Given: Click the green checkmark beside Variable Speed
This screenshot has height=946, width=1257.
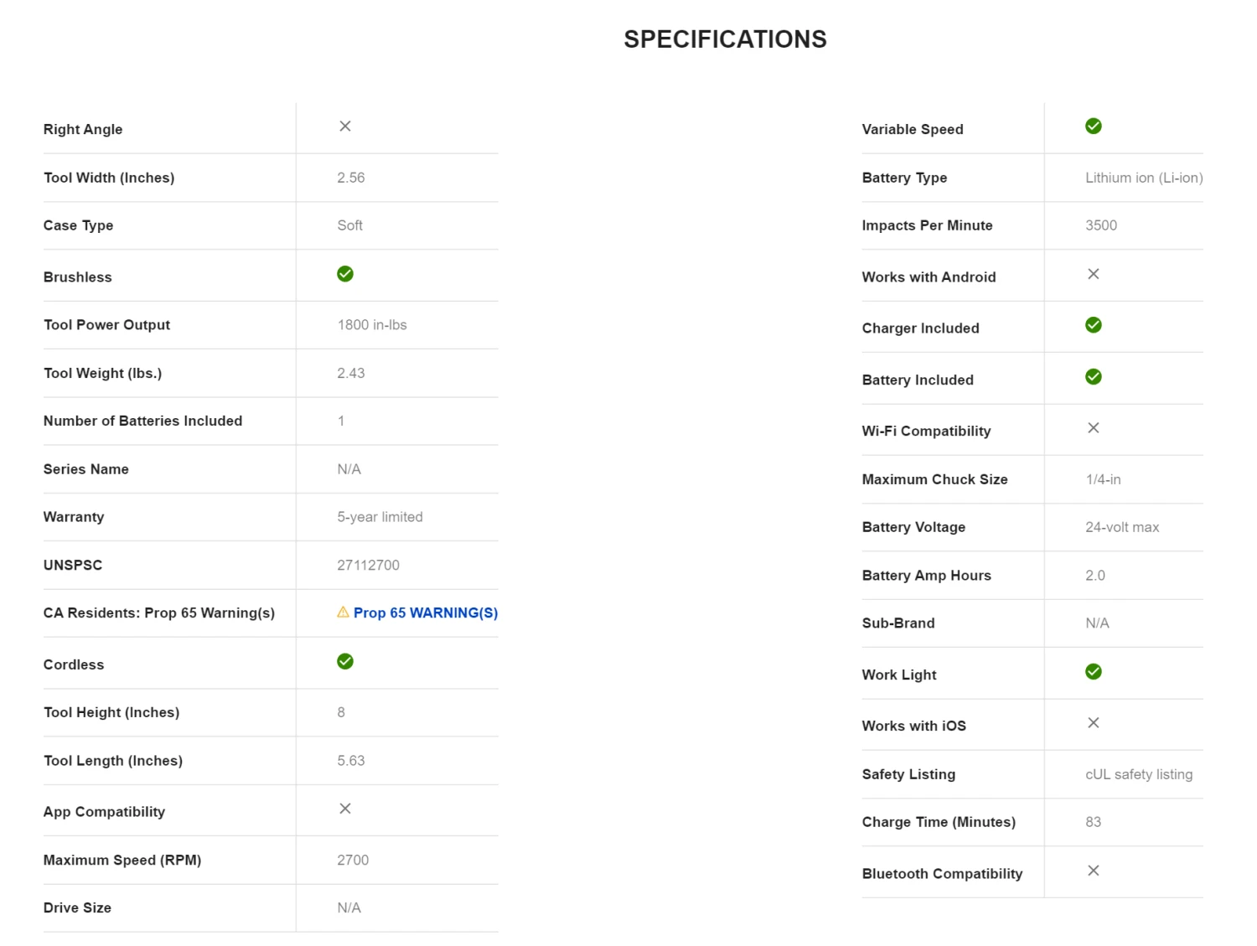Looking at the screenshot, I should pos(1094,127).
